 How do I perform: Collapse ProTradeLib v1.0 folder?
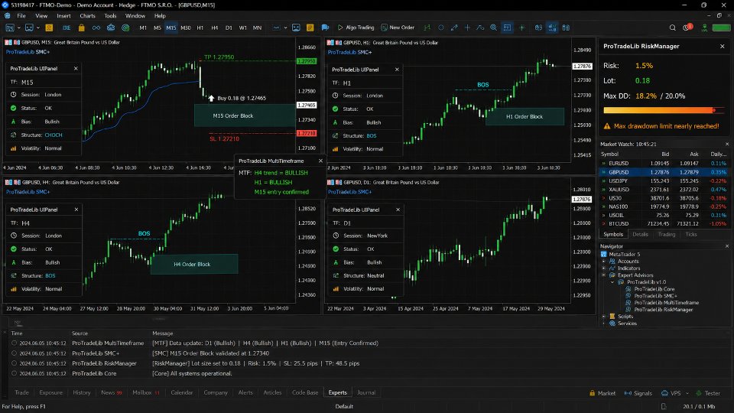pos(612,282)
